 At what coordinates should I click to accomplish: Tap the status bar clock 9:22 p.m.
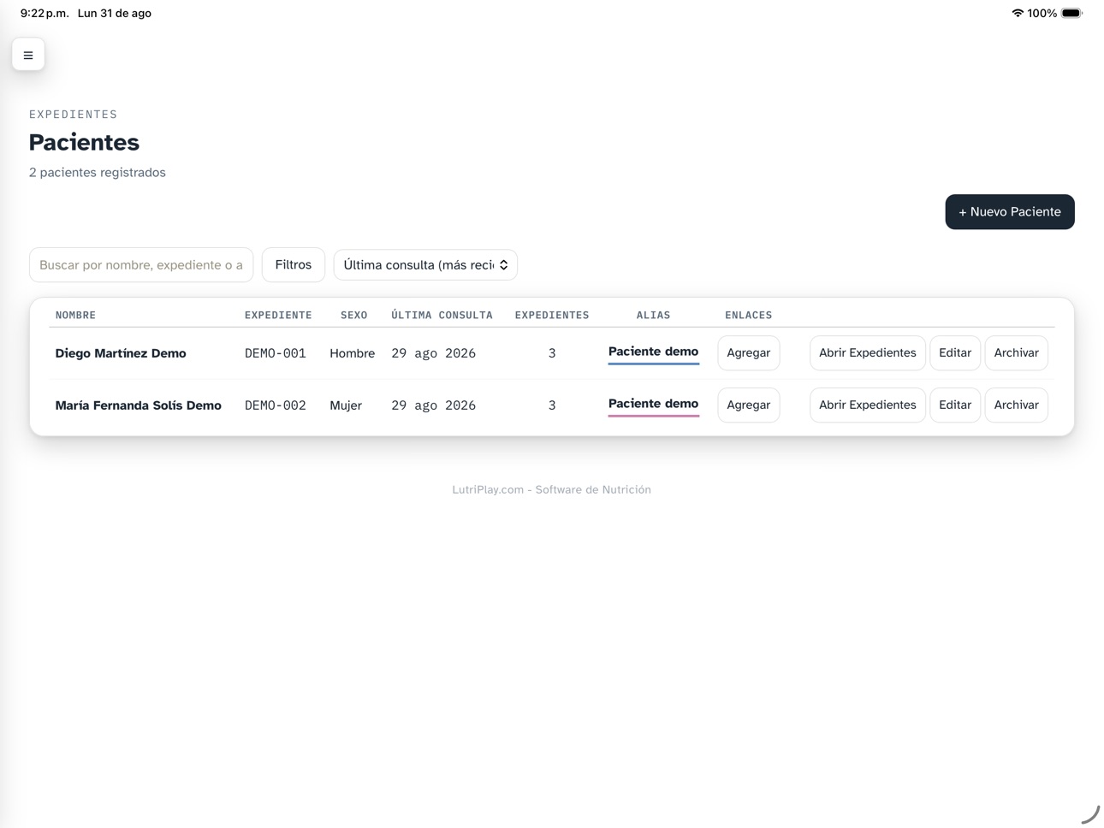pyautogui.click(x=45, y=13)
